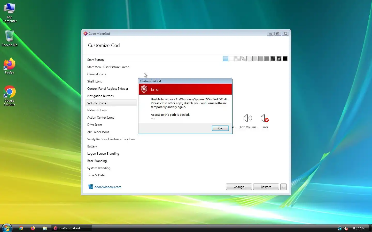Image resolution: width=372 pixels, height=232 pixels.
Task: Click the Change button
Action: [239, 187]
